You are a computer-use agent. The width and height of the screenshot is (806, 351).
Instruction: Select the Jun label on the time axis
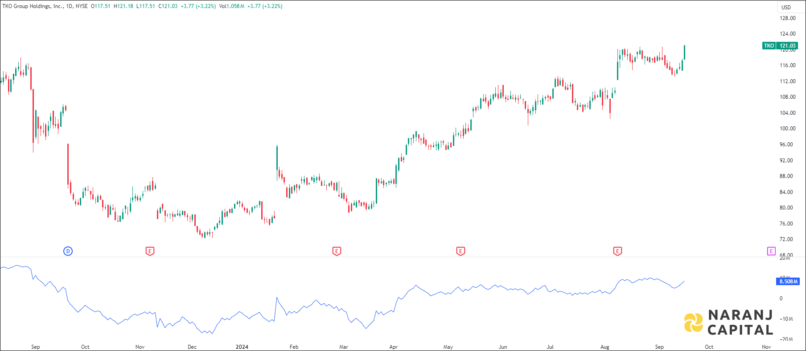(503, 347)
